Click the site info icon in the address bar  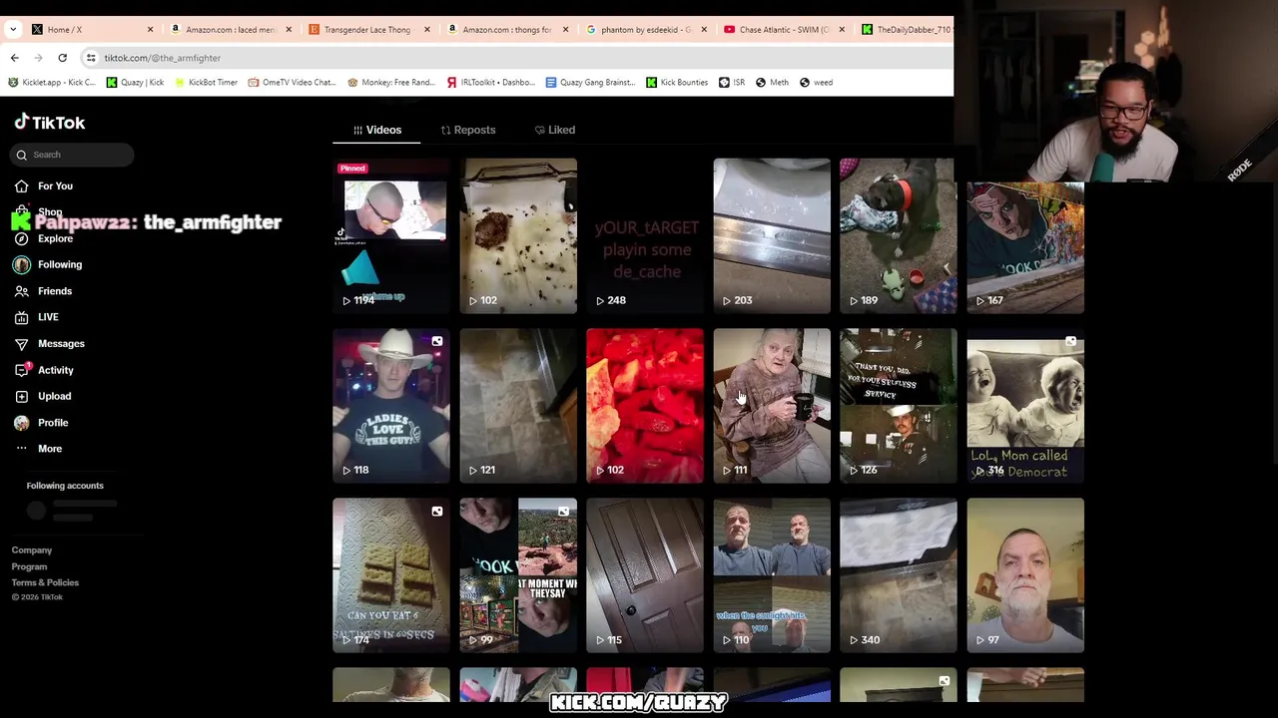(91, 58)
